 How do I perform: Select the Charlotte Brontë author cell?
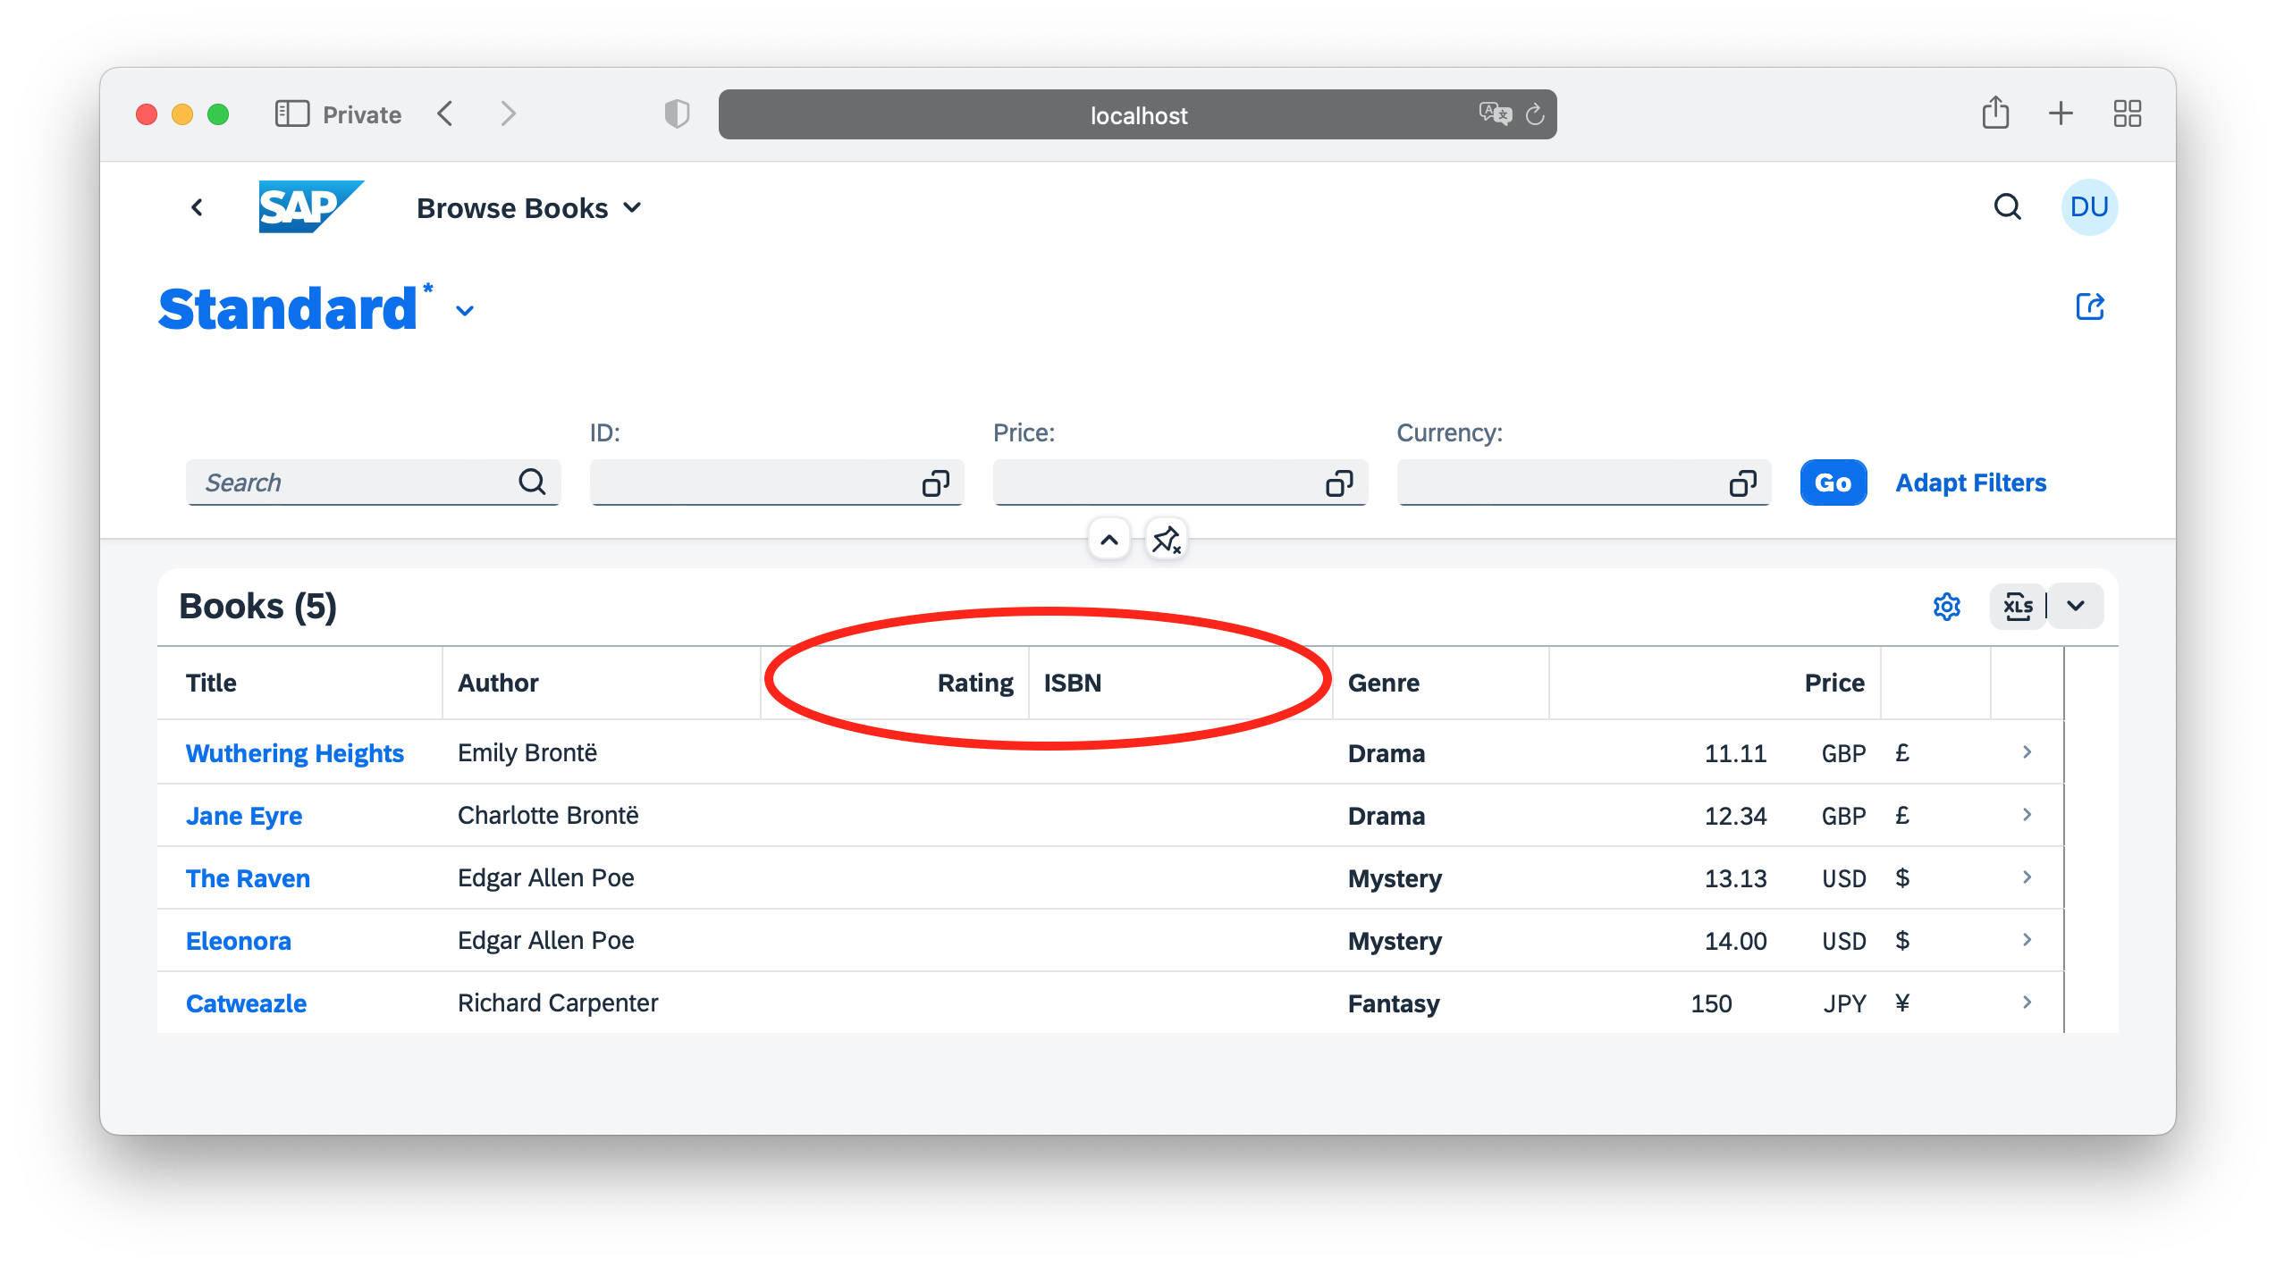click(548, 815)
